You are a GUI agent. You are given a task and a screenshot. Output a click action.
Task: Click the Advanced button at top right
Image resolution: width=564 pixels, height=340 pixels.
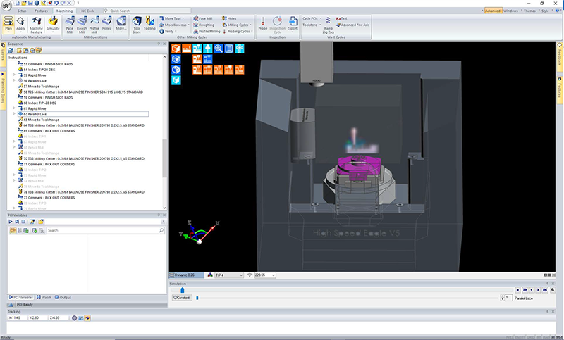(x=492, y=11)
